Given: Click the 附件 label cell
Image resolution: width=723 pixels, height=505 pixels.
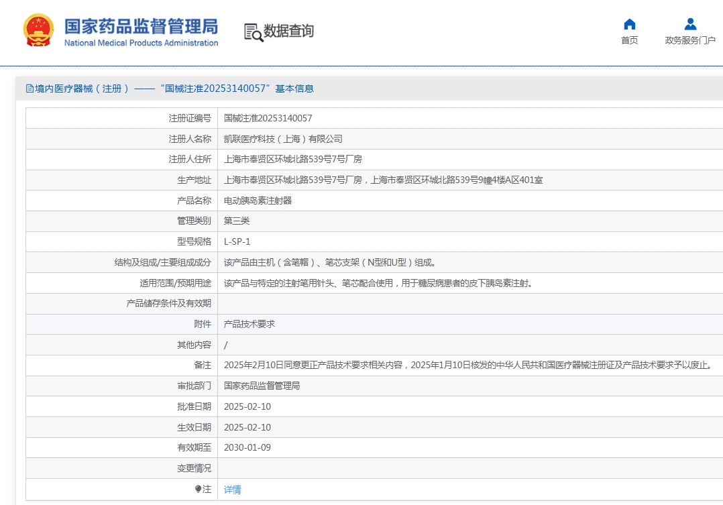Looking at the screenshot, I should [122, 324].
